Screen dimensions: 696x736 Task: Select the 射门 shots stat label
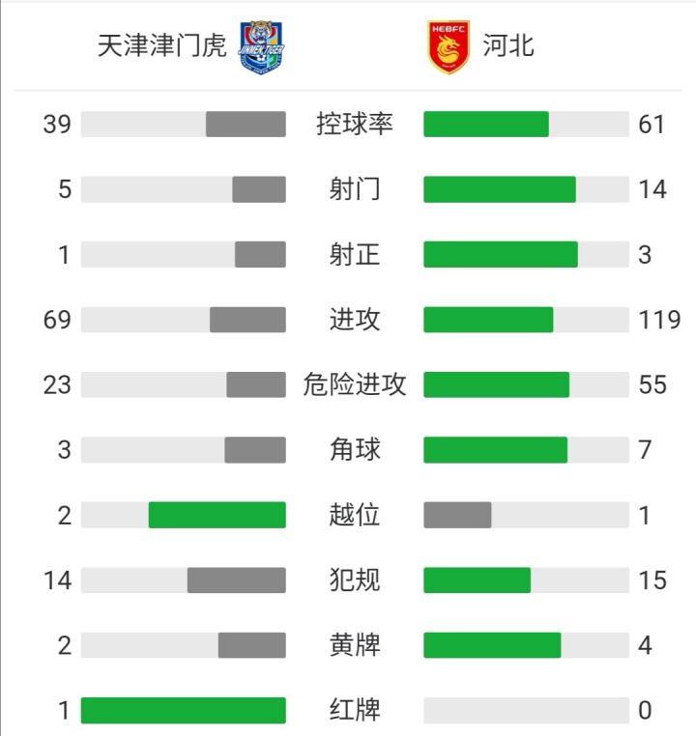click(x=355, y=189)
